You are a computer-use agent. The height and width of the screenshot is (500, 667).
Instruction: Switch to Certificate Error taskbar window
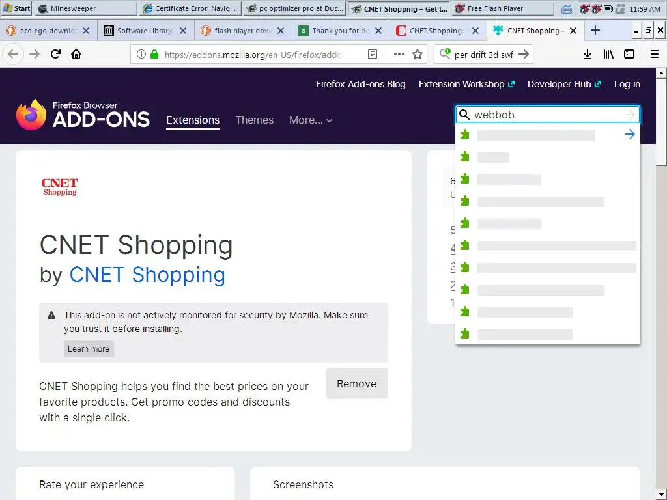(x=190, y=8)
